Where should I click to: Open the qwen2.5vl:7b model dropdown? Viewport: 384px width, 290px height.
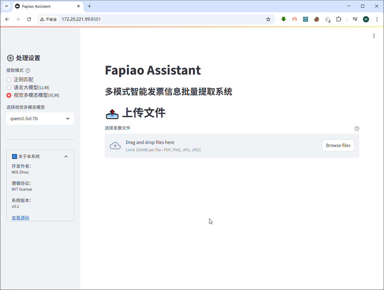[40, 119]
